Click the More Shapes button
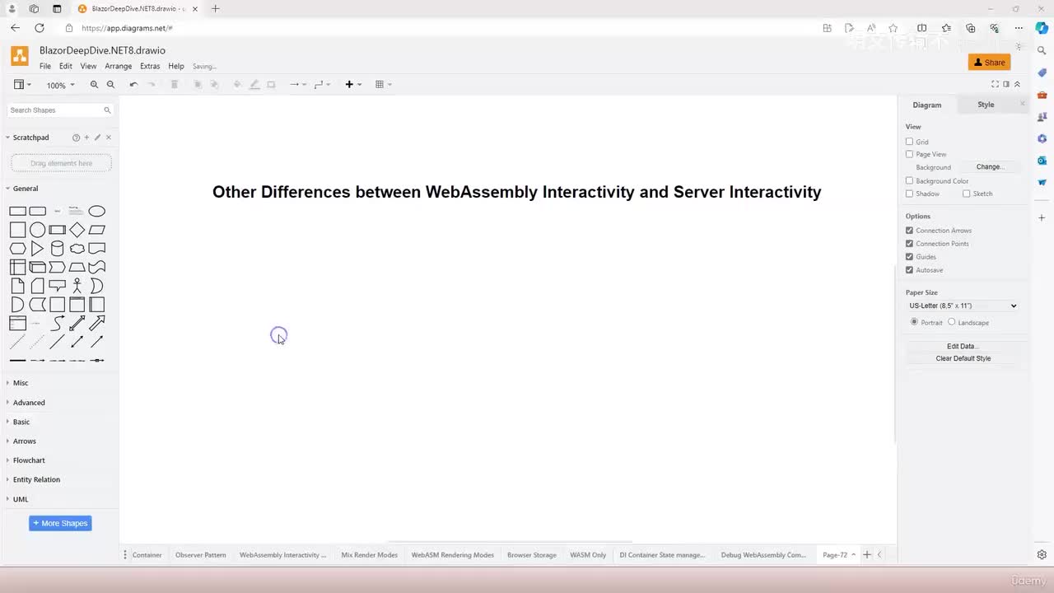 (x=60, y=523)
